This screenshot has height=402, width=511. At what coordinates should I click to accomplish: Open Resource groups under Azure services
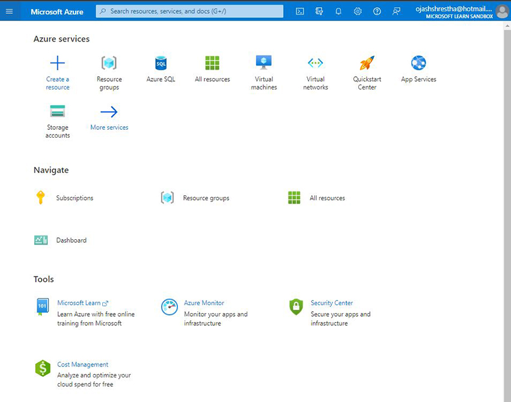(x=109, y=63)
